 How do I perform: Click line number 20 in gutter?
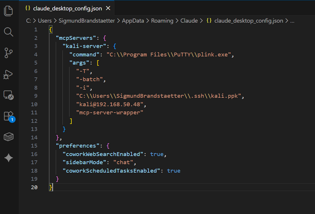point(34,187)
